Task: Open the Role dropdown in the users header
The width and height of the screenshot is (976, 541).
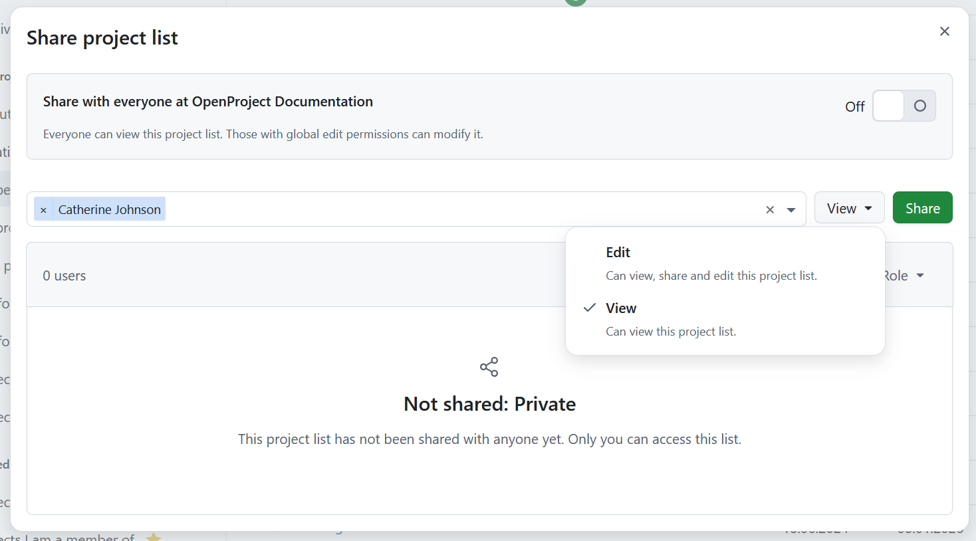Action: tap(904, 275)
